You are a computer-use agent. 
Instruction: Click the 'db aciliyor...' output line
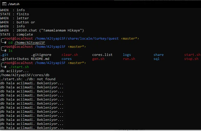click(15, 71)
